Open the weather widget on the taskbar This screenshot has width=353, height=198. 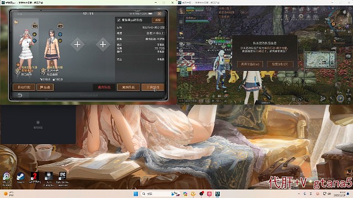pos(8,194)
